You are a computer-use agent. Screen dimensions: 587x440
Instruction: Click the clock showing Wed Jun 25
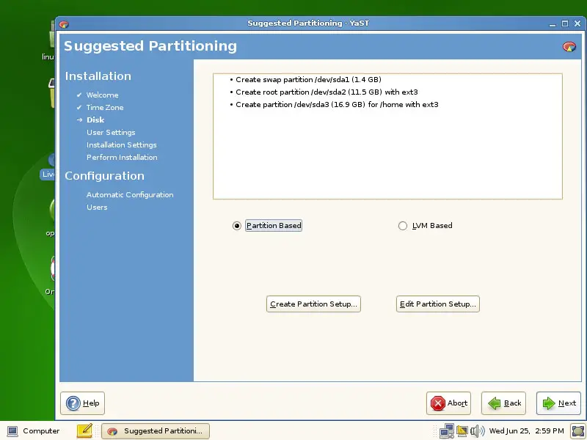pos(526,430)
